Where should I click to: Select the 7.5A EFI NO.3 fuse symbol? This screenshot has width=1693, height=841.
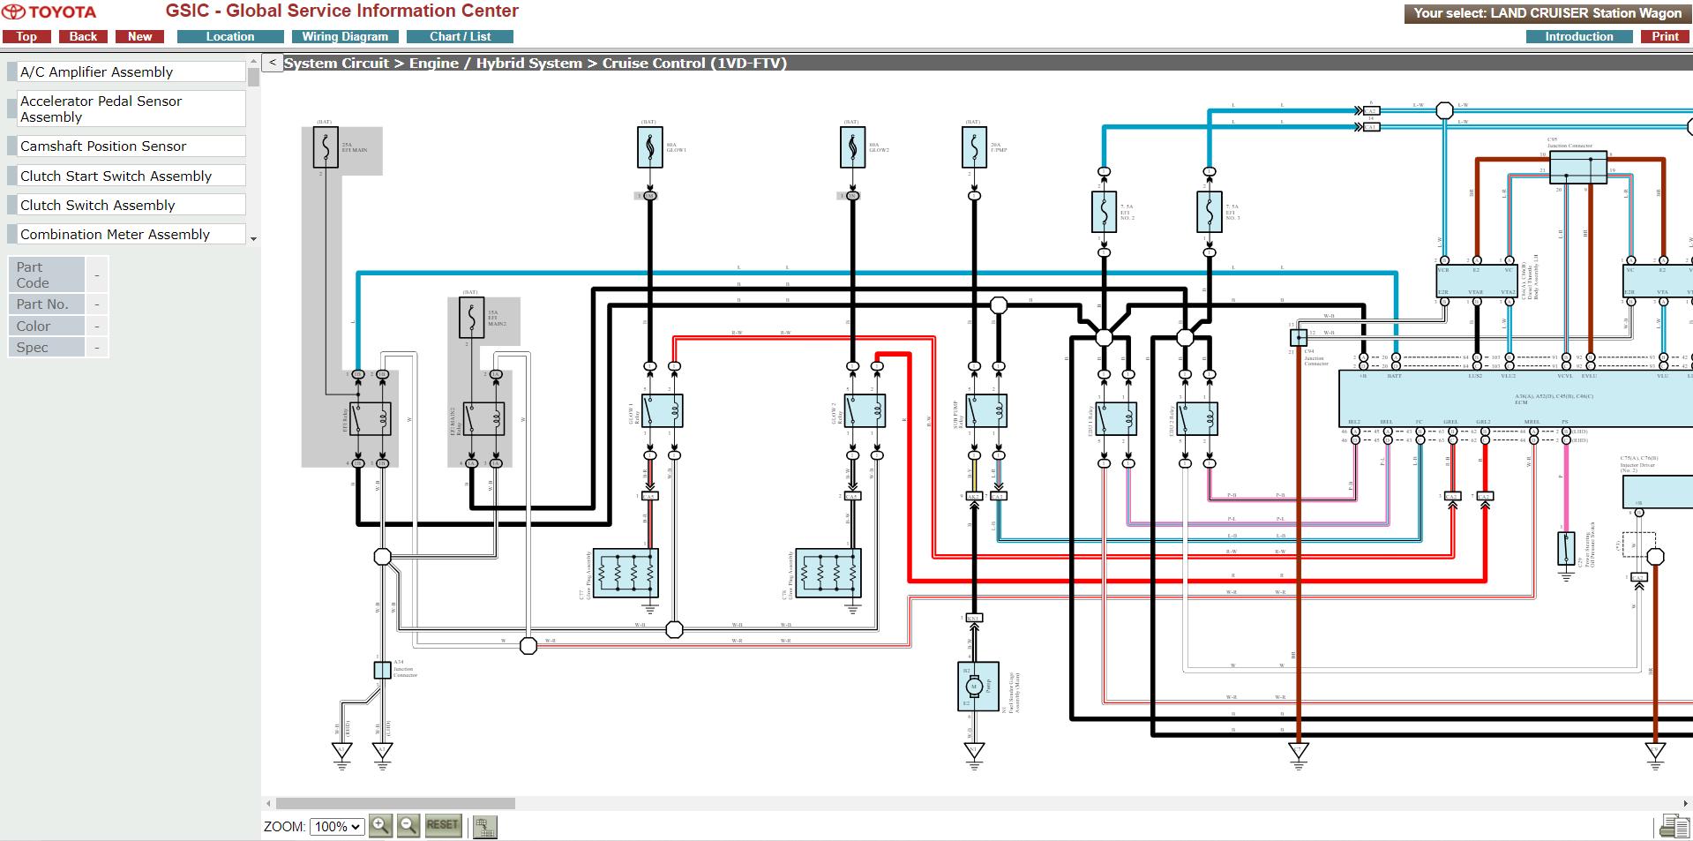(1210, 213)
